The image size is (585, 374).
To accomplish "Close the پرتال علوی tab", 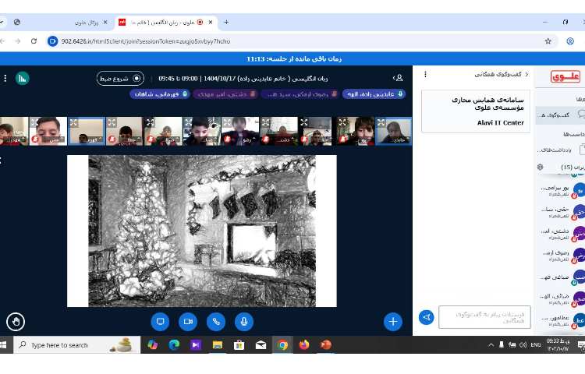I will coord(105,23).
